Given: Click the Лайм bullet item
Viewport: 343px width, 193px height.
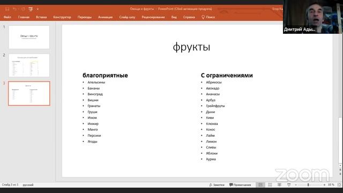Looking at the screenshot, I should click(x=210, y=136).
